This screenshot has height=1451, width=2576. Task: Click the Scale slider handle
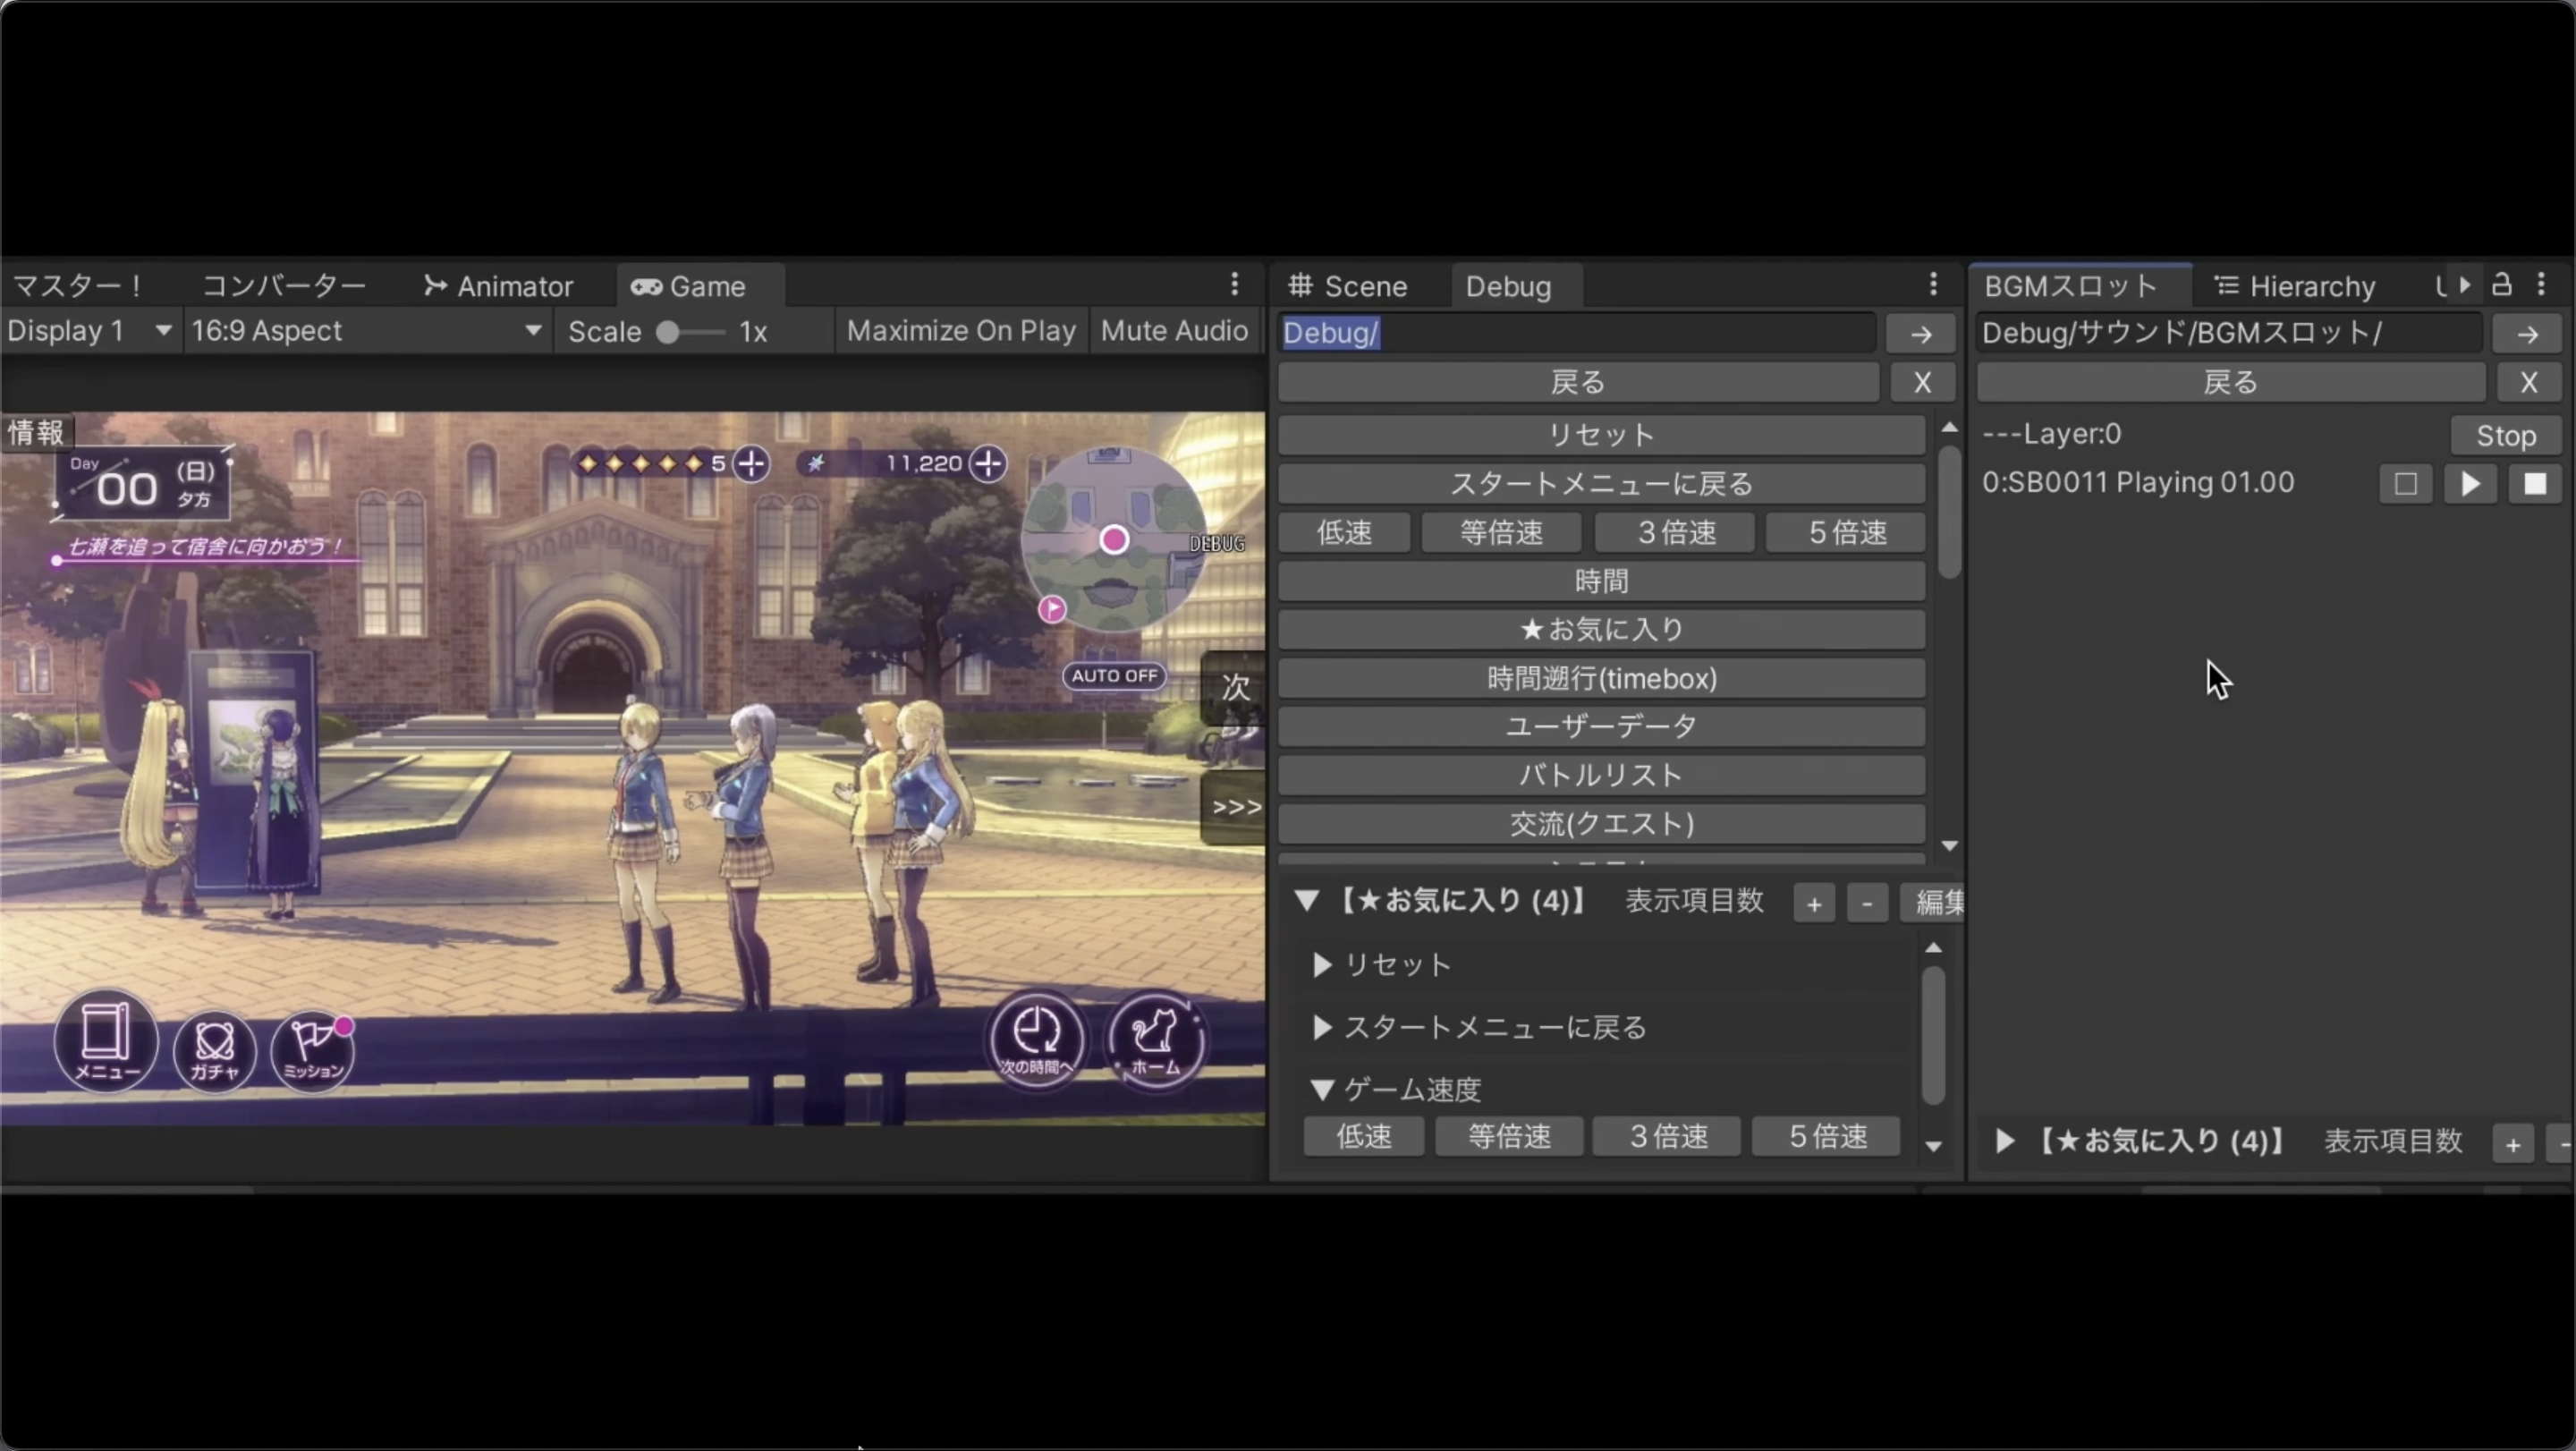(x=668, y=332)
